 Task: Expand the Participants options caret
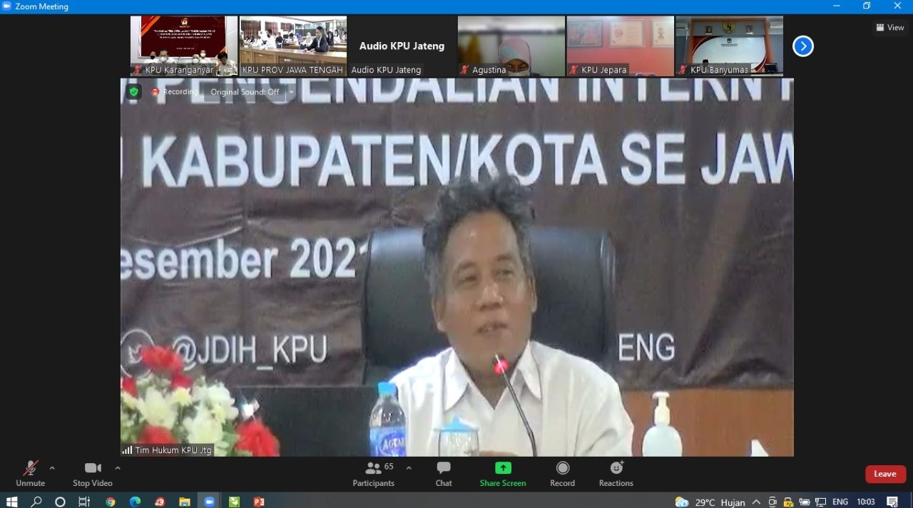(409, 468)
